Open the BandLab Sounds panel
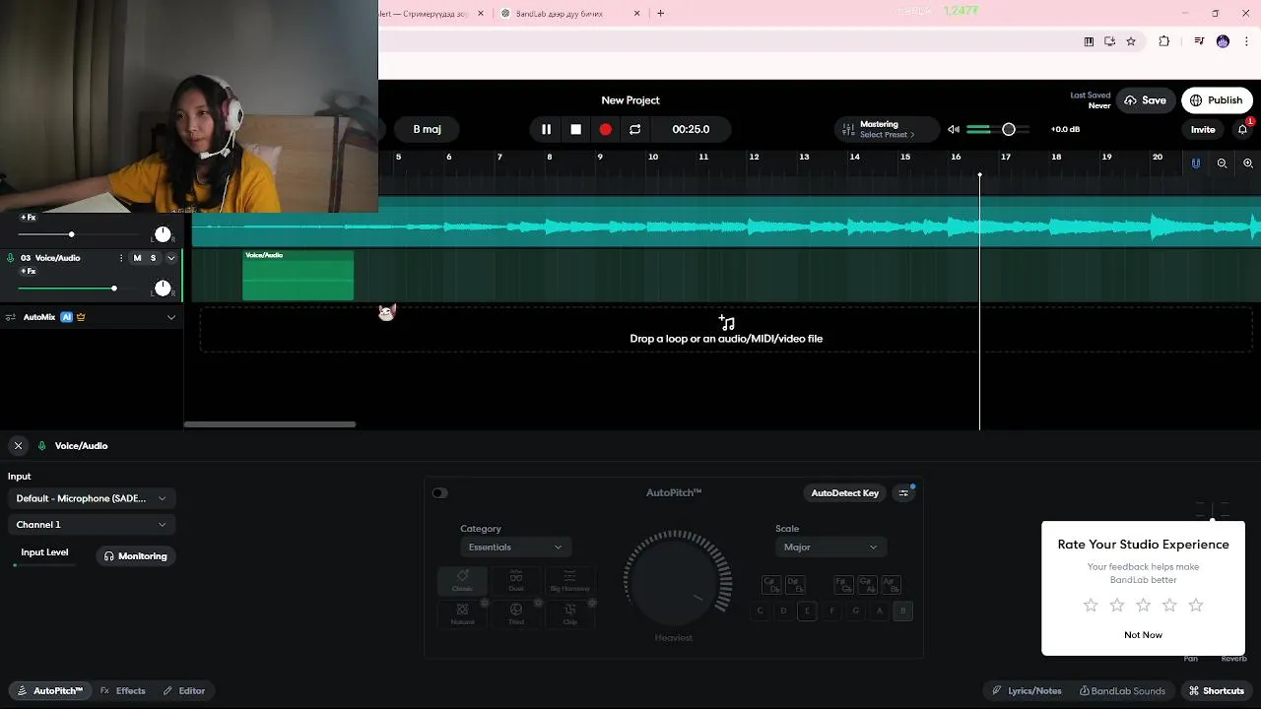Viewport: 1261px width, 709px height. pos(1122,691)
